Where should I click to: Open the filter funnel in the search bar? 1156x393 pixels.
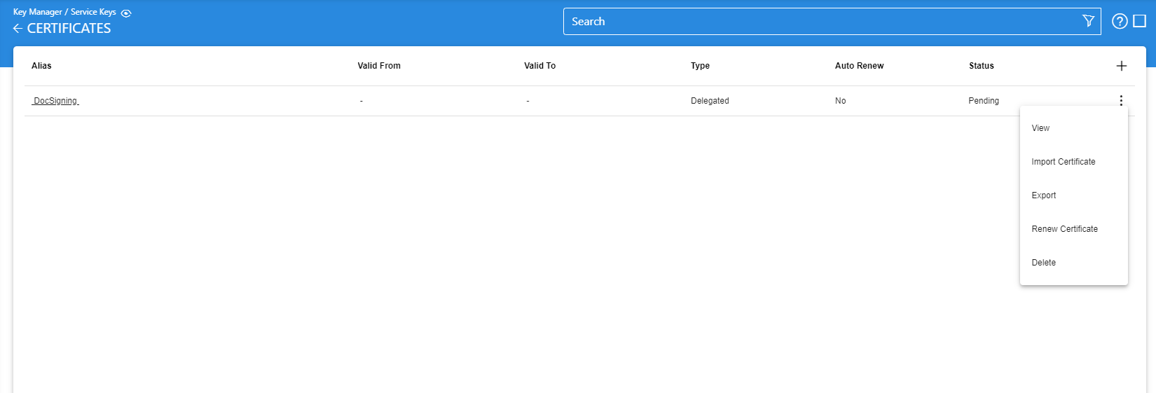(1088, 21)
